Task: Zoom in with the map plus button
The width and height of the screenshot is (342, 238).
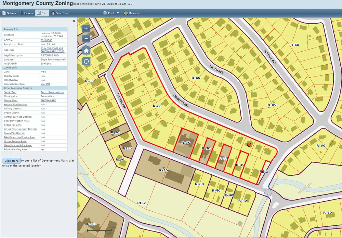Action: tap(86, 28)
